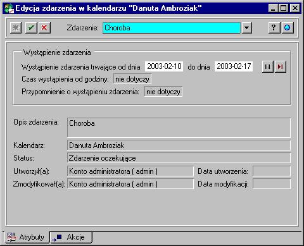304x246 pixels.
Task: Click the 'Czas wystąpienia od godziny:' label
Action: 65,79
